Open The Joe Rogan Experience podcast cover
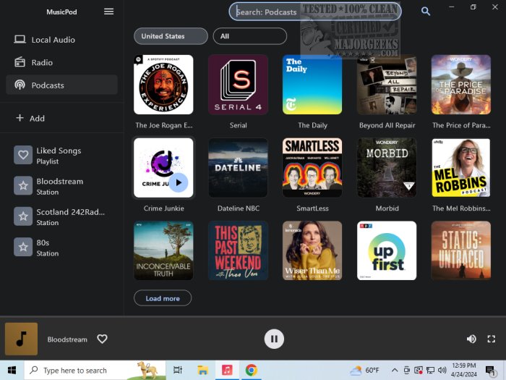The height and width of the screenshot is (380, 506). pyautogui.click(x=163, y=85)
